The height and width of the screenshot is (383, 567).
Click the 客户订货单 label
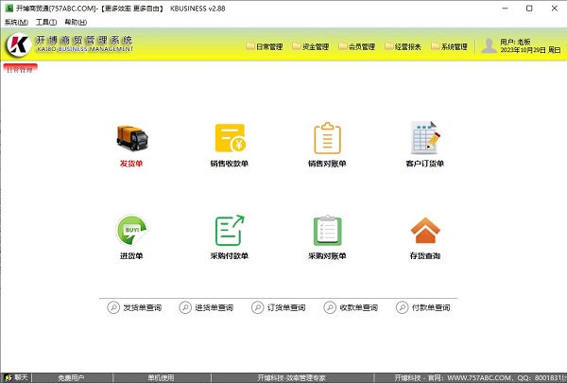click(x=425, y=164)
